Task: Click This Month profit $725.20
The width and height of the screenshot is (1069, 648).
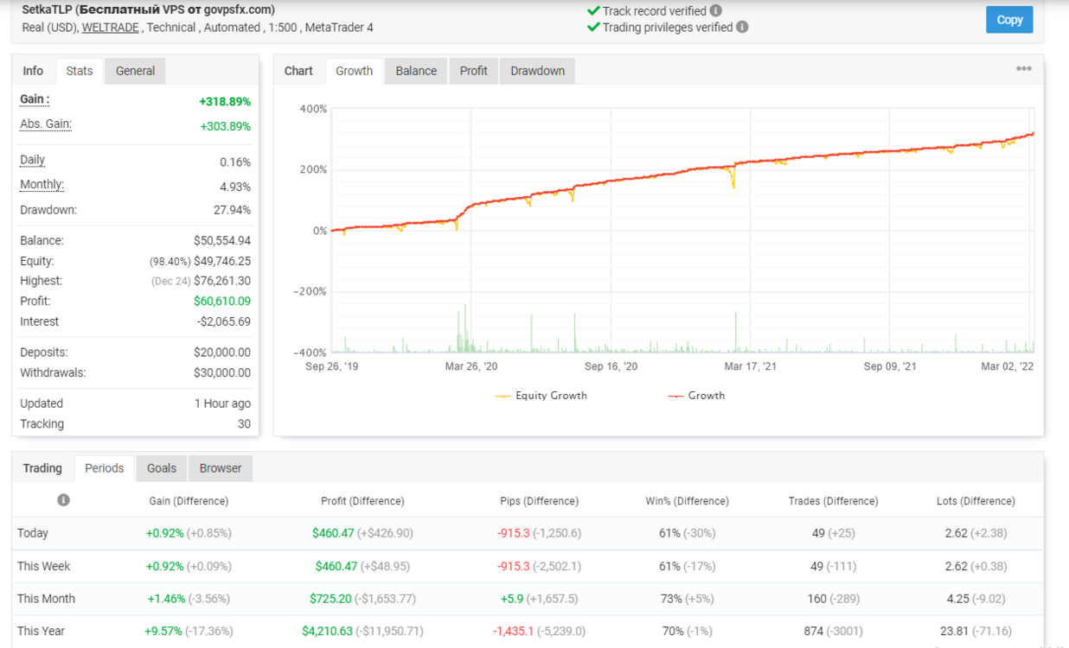Action: pyautogui.click(x=330, y=599)
